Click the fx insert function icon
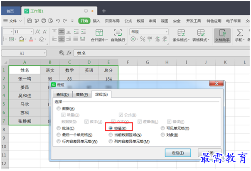251x171 pixels. pos(69,53)
